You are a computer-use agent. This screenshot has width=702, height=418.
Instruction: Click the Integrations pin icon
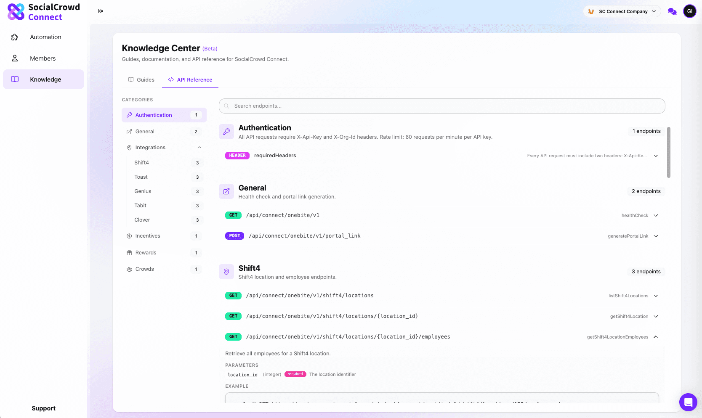point(129,148)
